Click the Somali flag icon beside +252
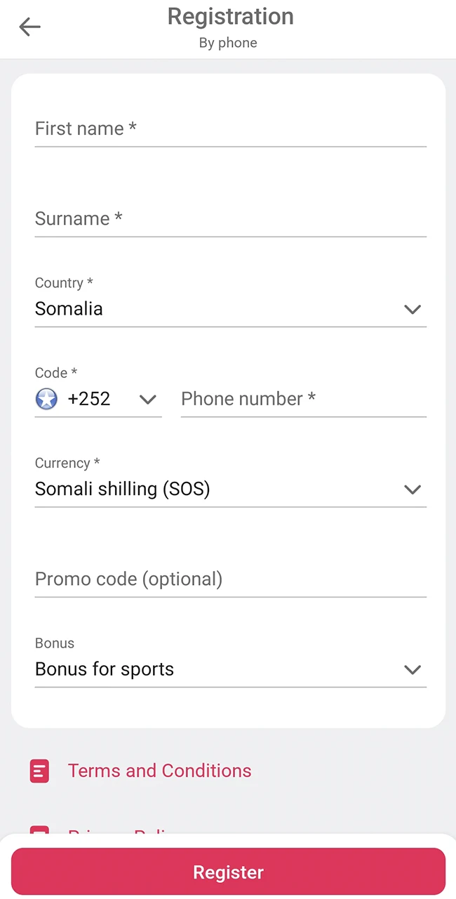456x899 pixels. tap(46, 399)
